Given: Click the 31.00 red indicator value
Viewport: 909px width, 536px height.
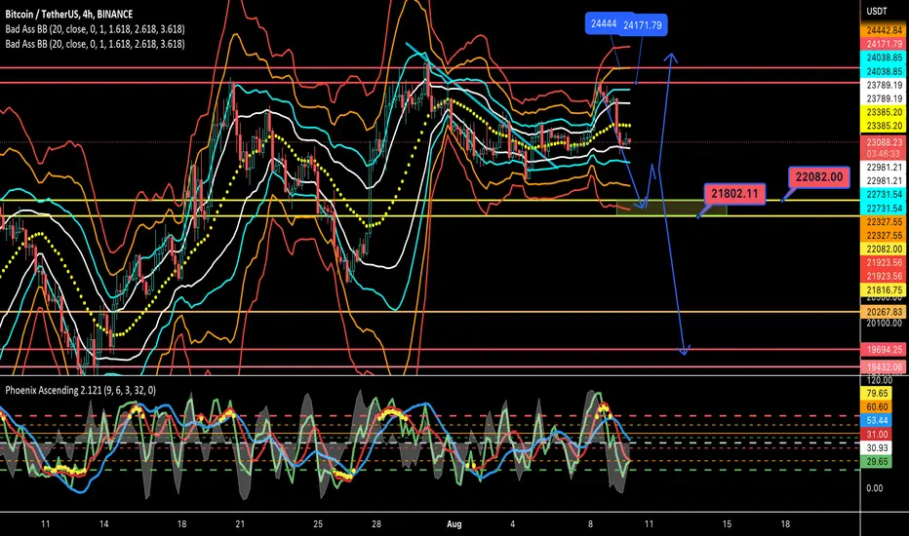Looking at the screenshot, I should click(877, 435).
